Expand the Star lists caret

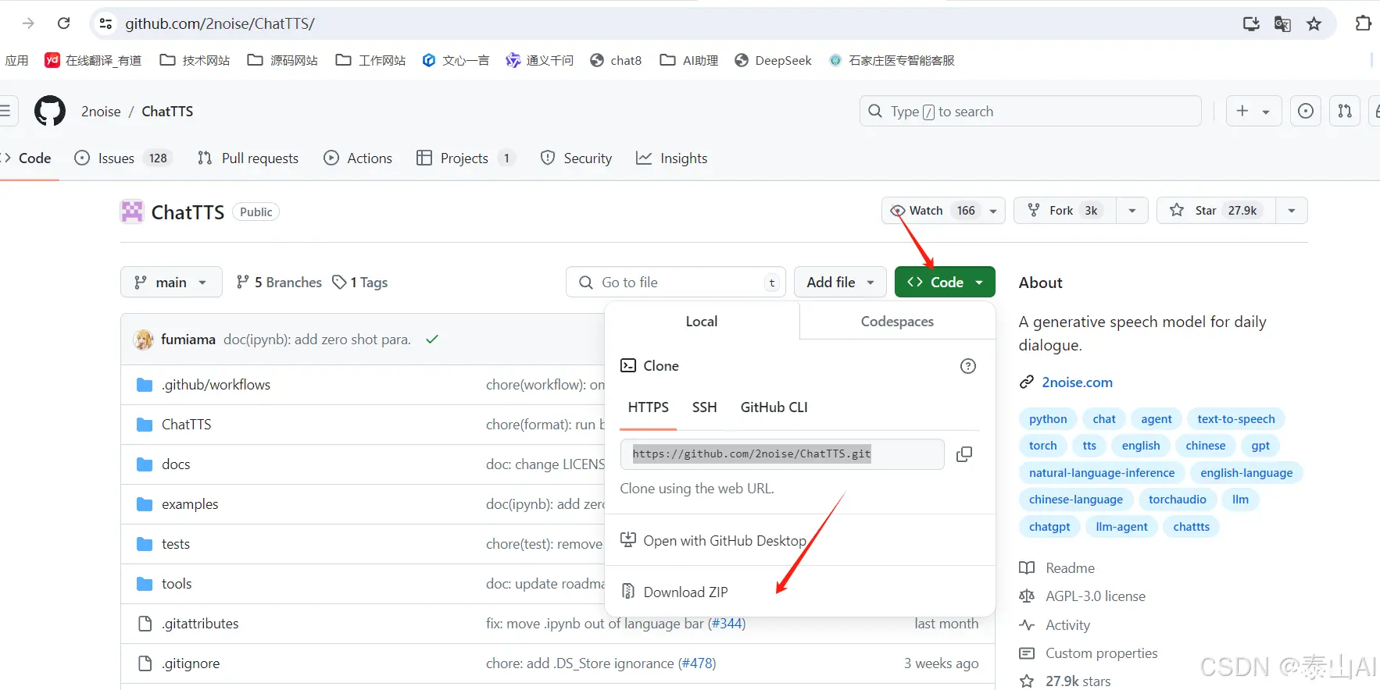[x=1292, y=211]
